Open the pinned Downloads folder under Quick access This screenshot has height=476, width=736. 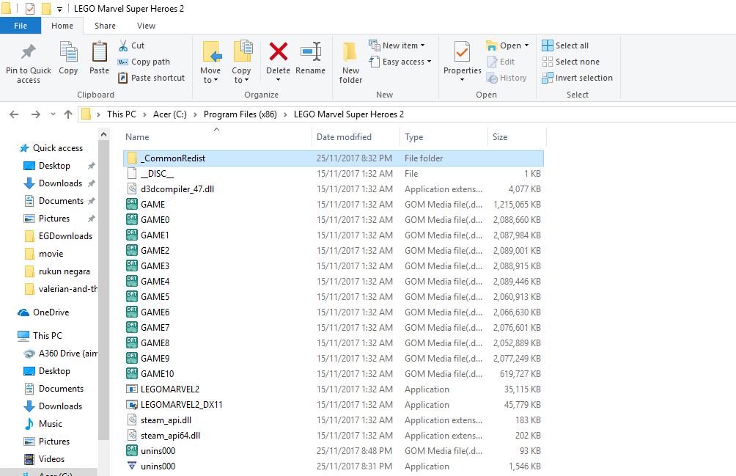(x=54, y=183)
